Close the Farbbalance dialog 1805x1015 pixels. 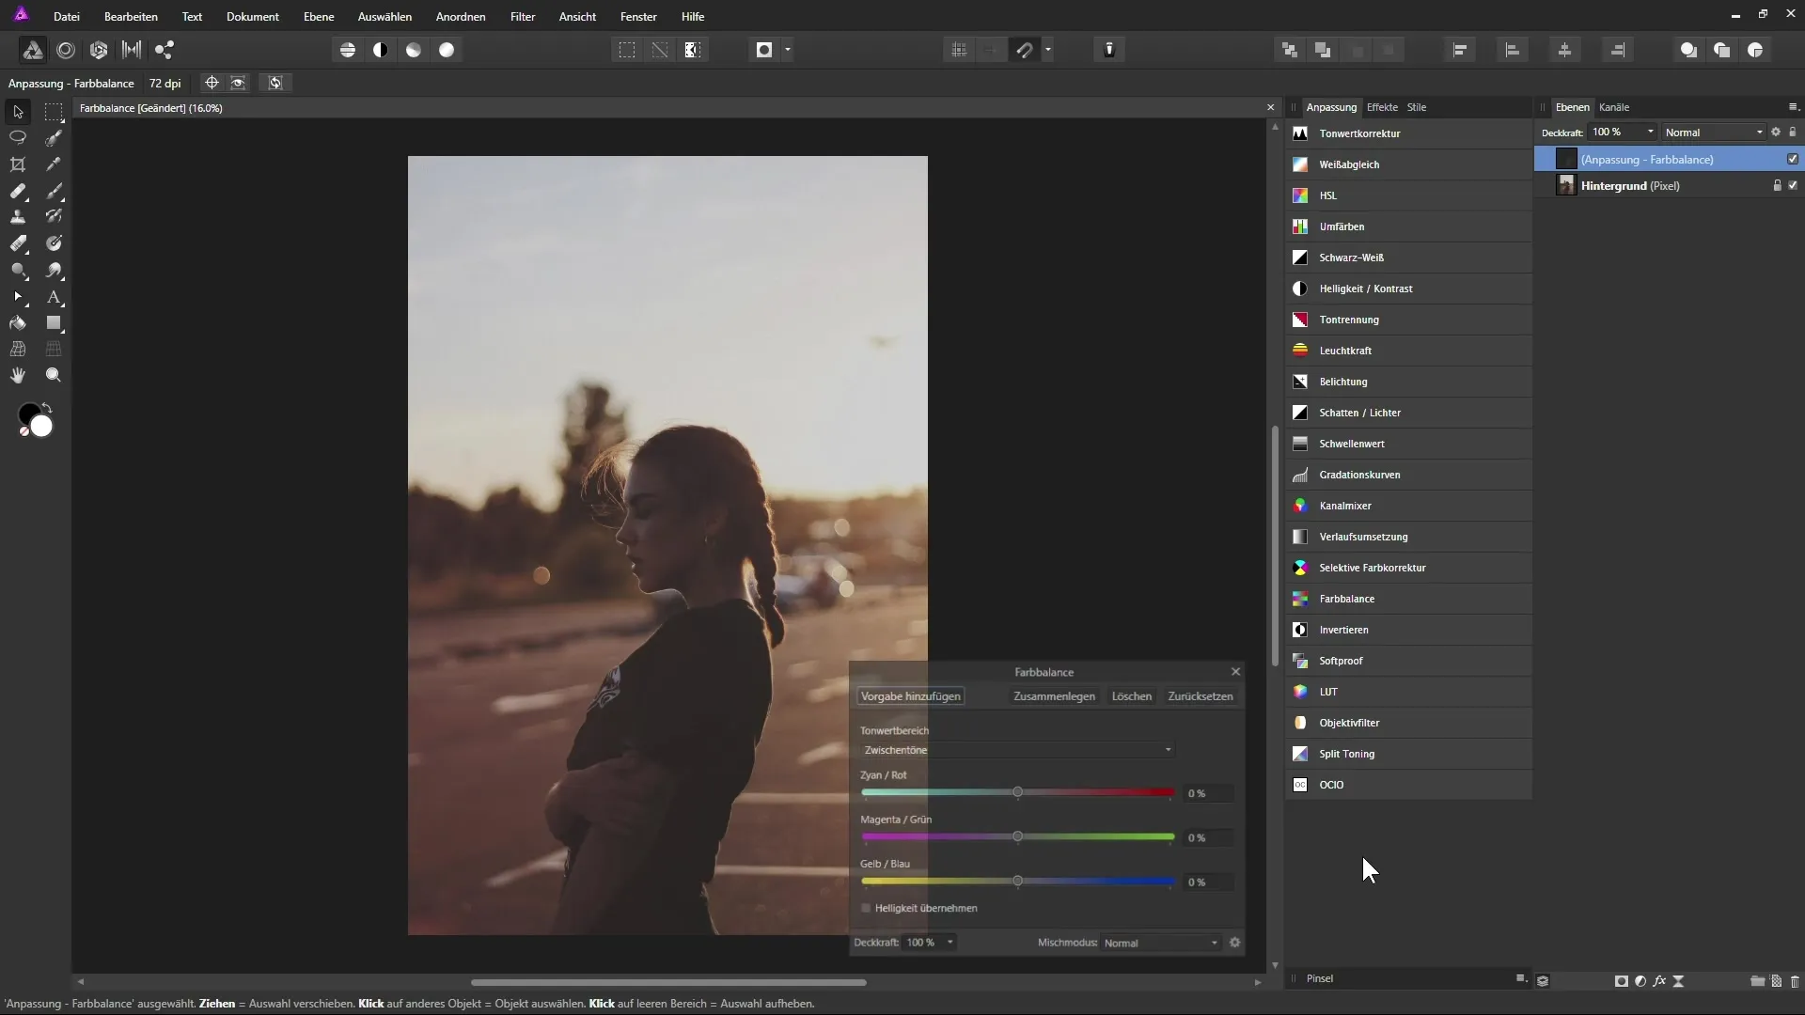pyautogui.click(x=1235, y=671)
